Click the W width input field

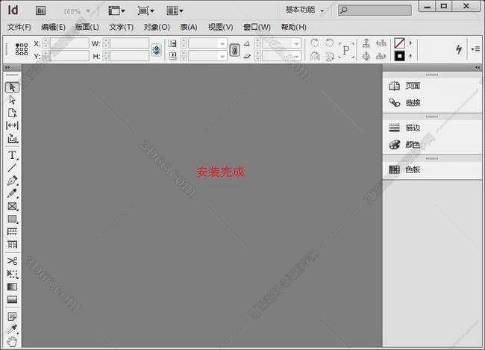coord(129,43)
